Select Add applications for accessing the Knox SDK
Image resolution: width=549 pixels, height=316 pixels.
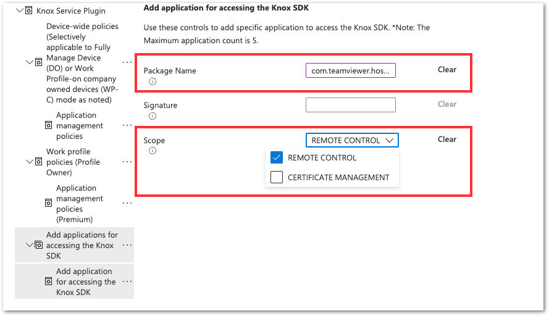[82, 245]
